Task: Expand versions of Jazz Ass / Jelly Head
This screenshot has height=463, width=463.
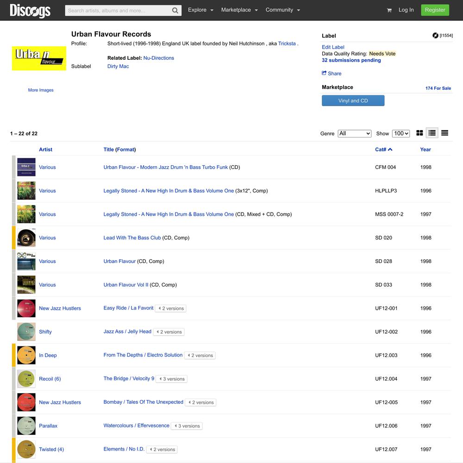Action: [x=169, y=332]
